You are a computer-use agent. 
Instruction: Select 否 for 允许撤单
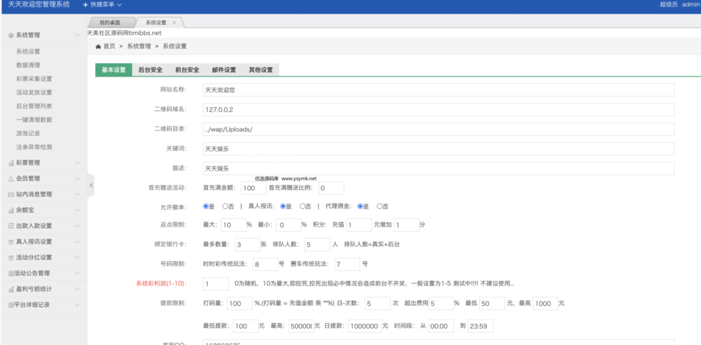(225, 206)
